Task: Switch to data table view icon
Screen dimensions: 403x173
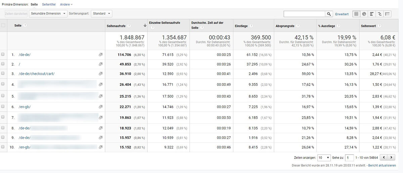Action: click(356, 14)
